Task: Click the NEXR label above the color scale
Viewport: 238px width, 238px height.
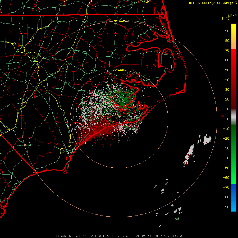Action: click(232, 16)
